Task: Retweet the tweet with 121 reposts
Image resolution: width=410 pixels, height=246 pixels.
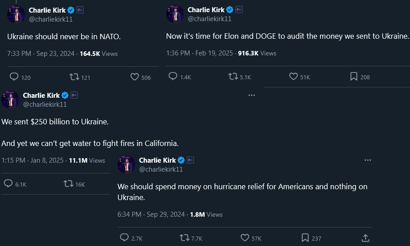Action: click(x=74, y=77)
